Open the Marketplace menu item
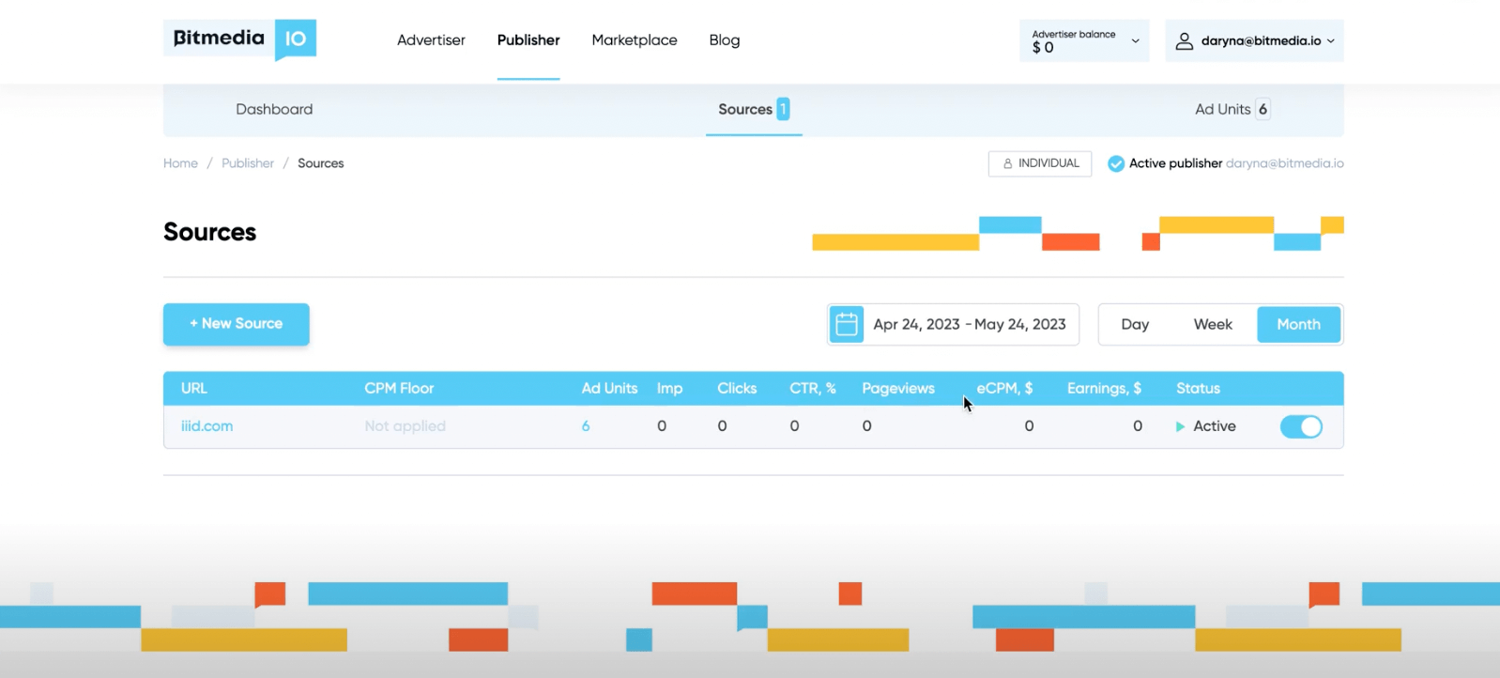This screenshot has height=678, width=1500. [x=634, y=40]
